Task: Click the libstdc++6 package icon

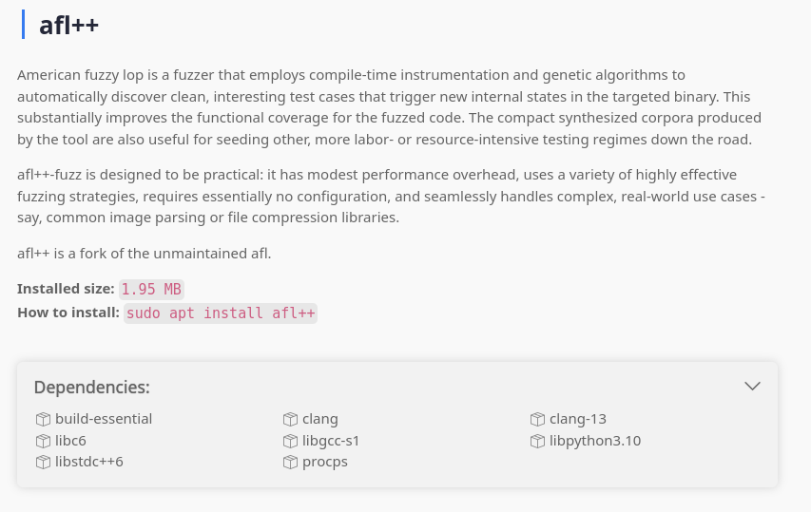Action: pyautogui.click(x=43, y=462)
